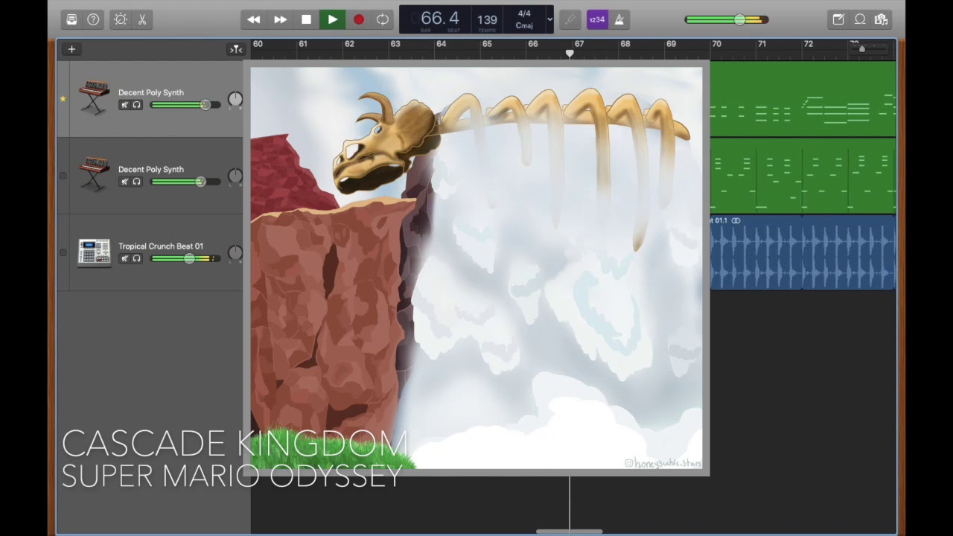
Task: Toggle Catch playhead button in track header
Action: [236, 49]
